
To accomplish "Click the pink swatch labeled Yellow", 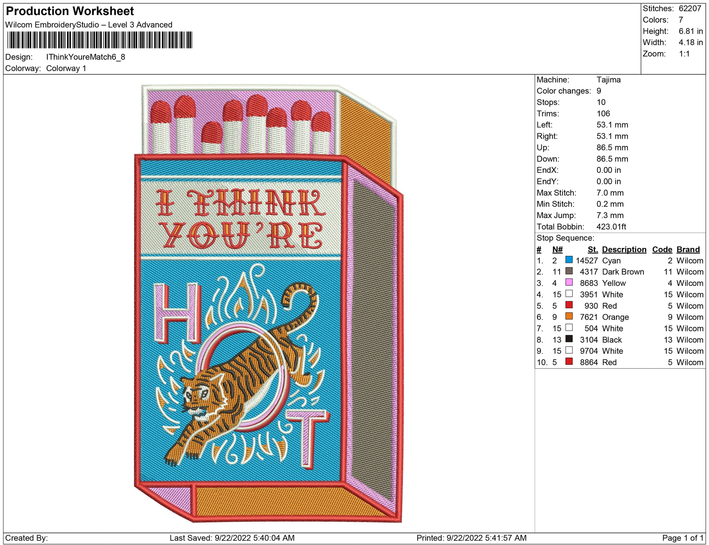I will tap(569, 283).
